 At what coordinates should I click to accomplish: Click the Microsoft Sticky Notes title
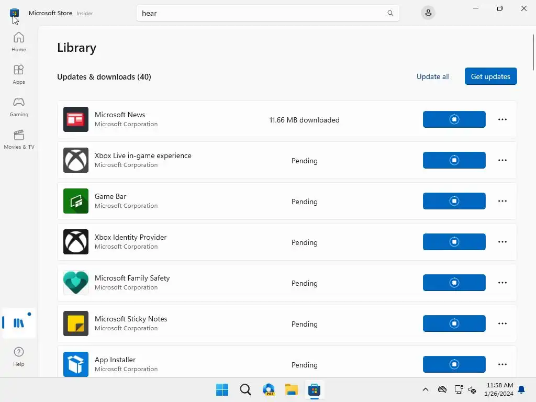click(131, 319)
